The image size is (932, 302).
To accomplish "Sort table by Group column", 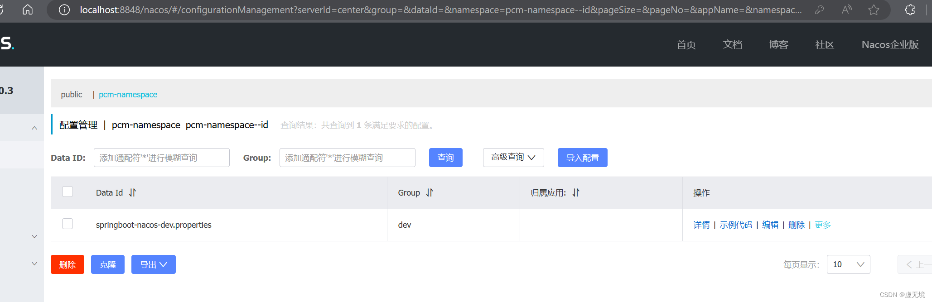I will 430,192.
